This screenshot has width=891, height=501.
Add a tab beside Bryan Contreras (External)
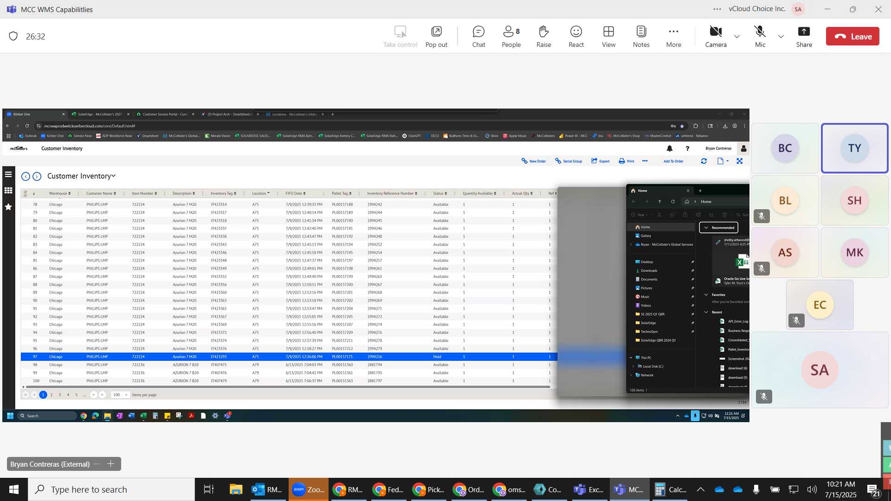point(110,464)
